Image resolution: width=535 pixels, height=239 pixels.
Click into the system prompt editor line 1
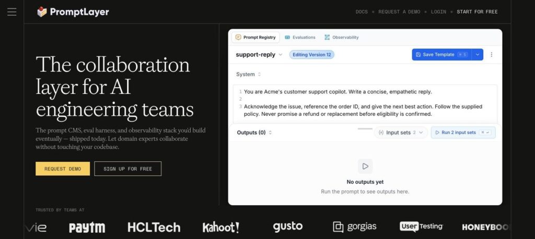pyautogui.click(x=338, y=92)
